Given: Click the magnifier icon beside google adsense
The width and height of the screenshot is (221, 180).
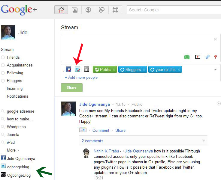Looking at the screenshot, I should point(3,111).
